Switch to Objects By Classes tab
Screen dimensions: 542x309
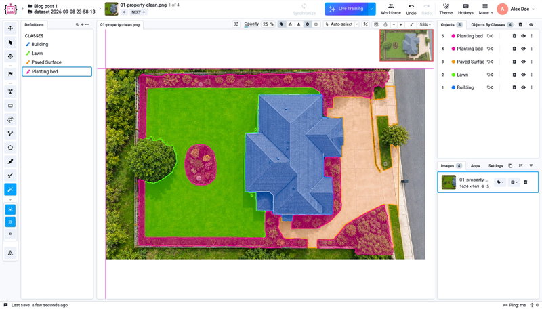pos(492,25)
